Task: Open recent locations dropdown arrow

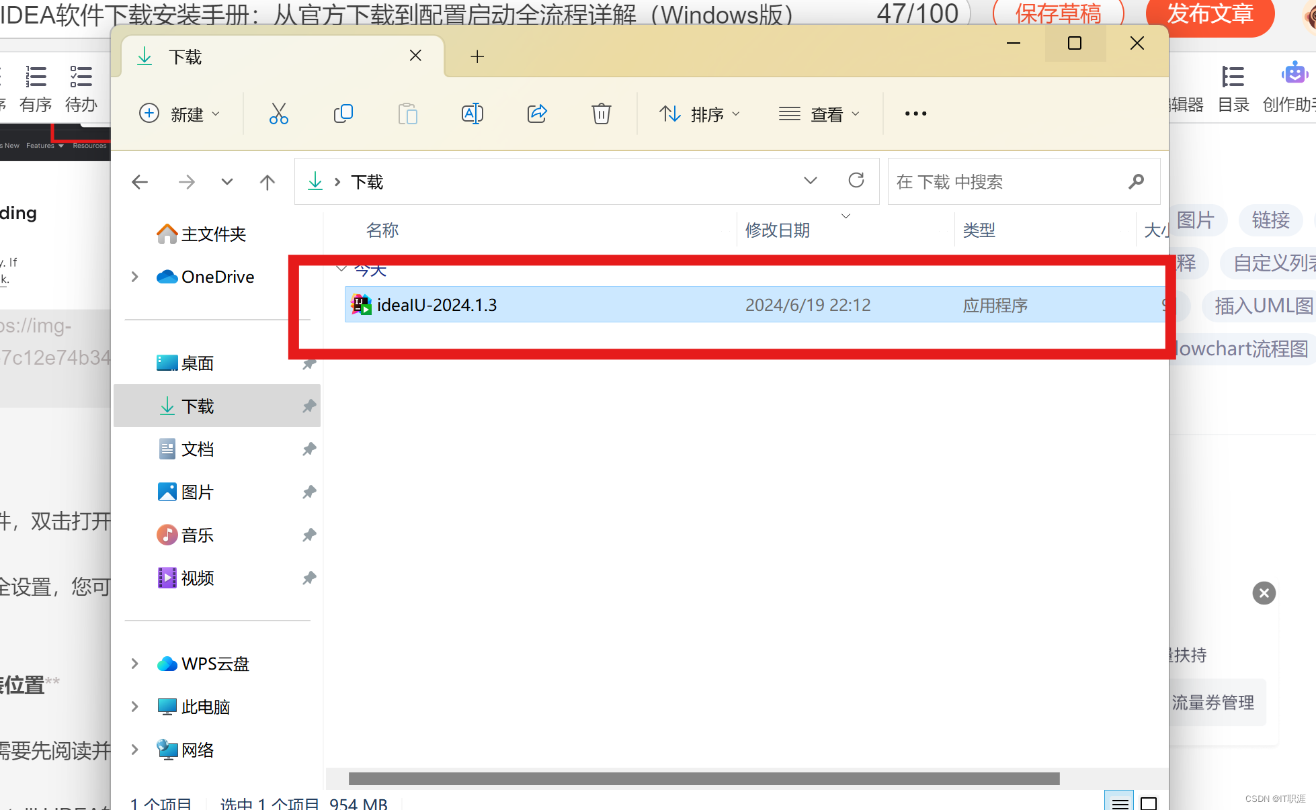Action: point(227,182)
